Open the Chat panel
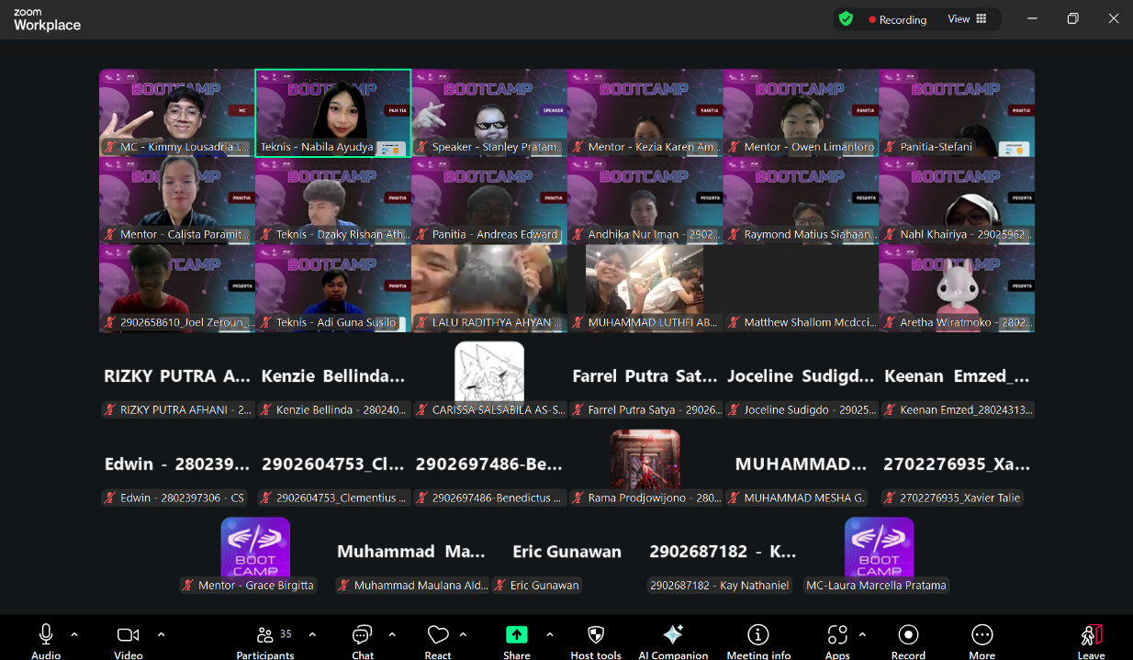 coord(363,636)
